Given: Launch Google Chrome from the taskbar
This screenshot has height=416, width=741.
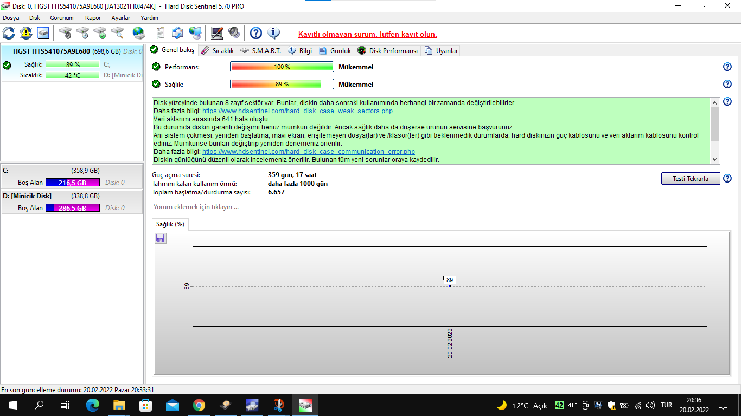Looking at the screenshot, I should (x=199, y=405).
